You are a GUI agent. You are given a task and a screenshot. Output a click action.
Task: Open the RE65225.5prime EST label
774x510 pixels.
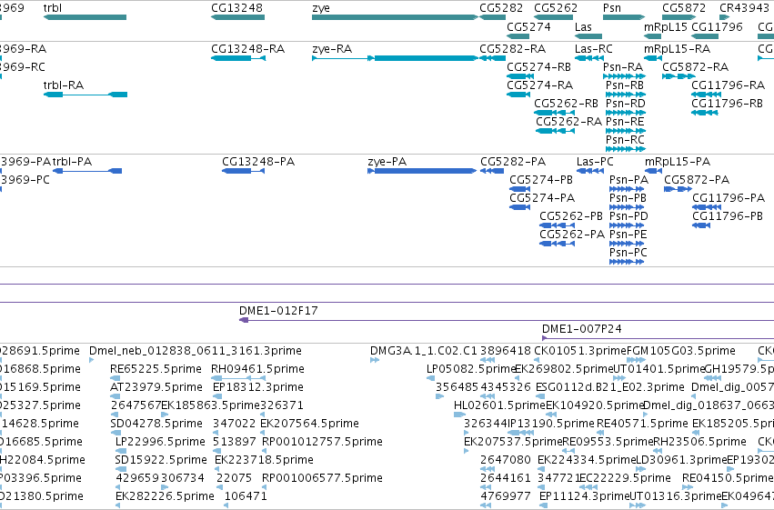coord(156,369)
